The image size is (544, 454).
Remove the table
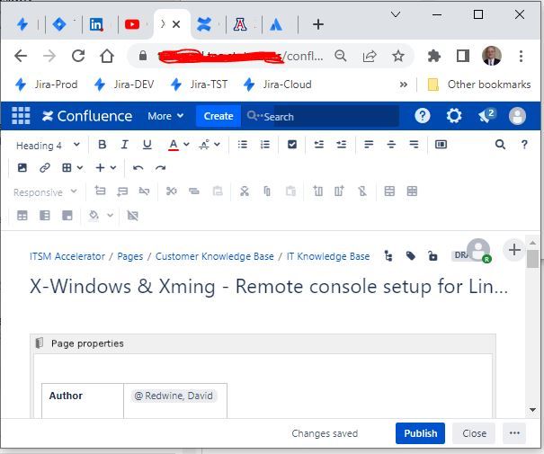coord(132,216)
